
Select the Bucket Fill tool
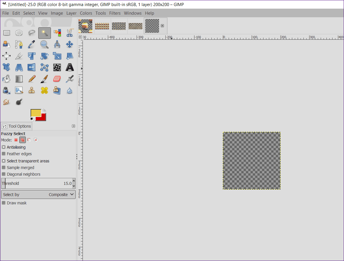7,79
